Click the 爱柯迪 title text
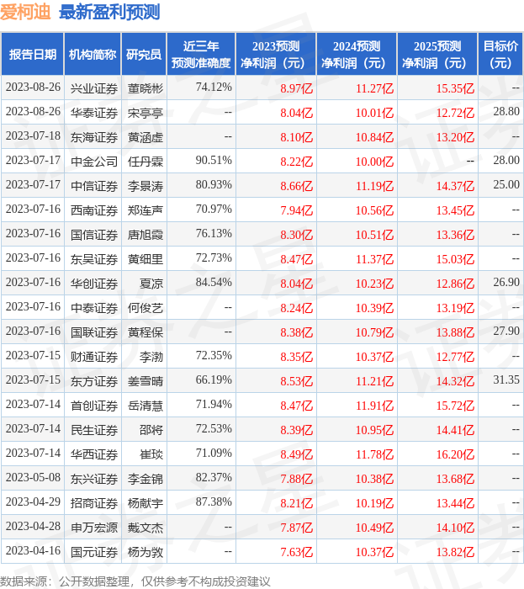This screenshot has height=589, width=524. click(25, 12)
